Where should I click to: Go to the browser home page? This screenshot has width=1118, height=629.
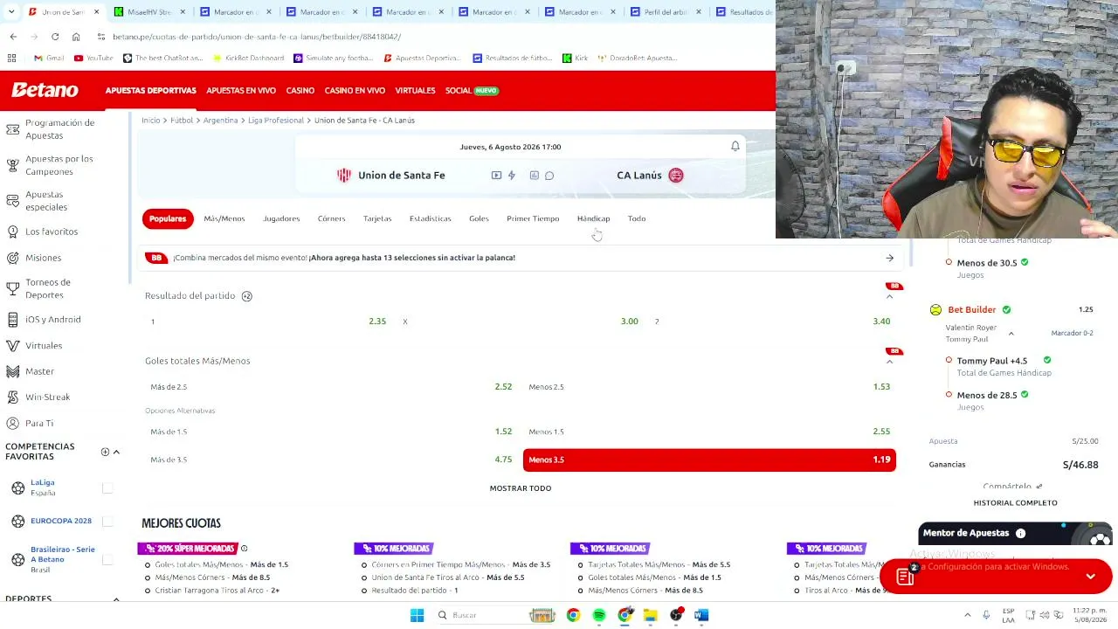pyautogui.click(x=76, y=37)
